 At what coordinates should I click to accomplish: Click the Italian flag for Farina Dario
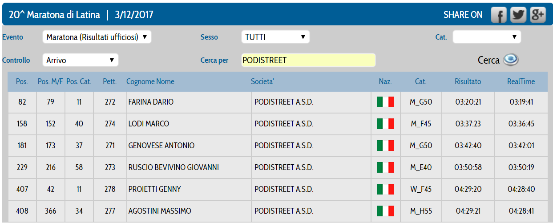click(x=385, y=102)
